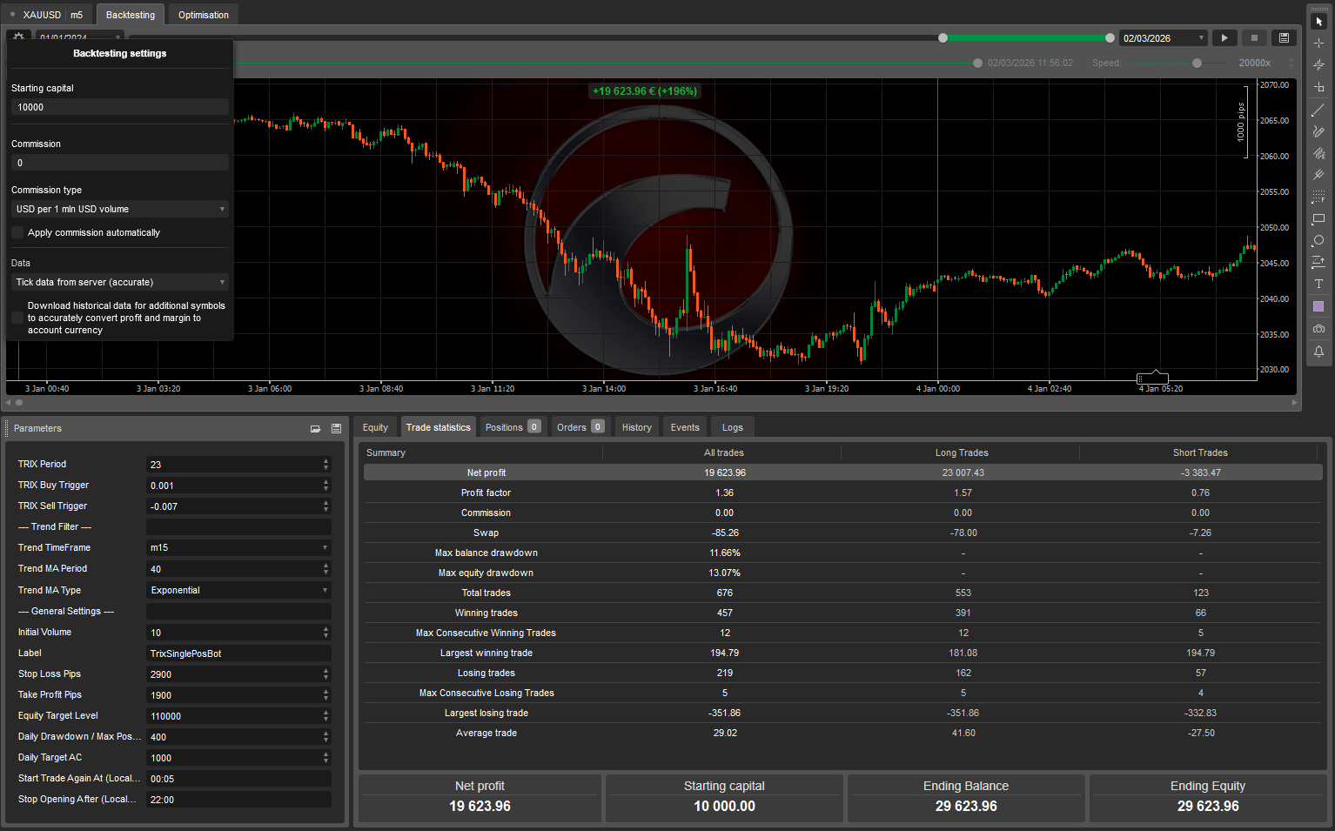The image size is (1335, 831).
Task: Take a chart screenshot with camera icon
Action: [x=1318, y=329]
